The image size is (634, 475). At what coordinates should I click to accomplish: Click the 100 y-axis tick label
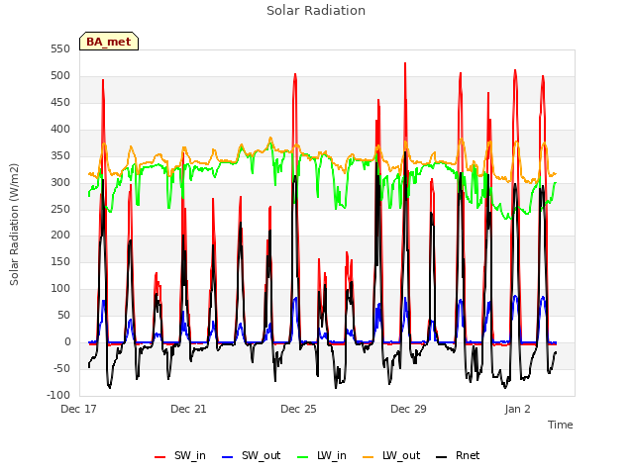click(60, 289)
